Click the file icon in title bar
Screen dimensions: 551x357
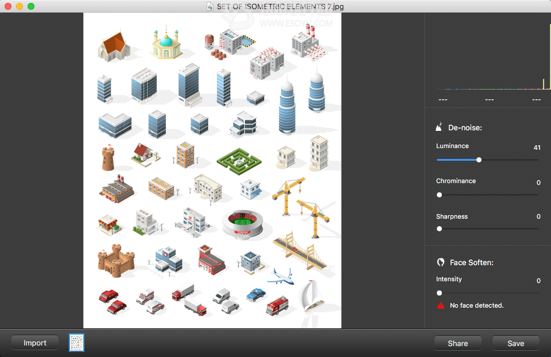click(211, 6)
